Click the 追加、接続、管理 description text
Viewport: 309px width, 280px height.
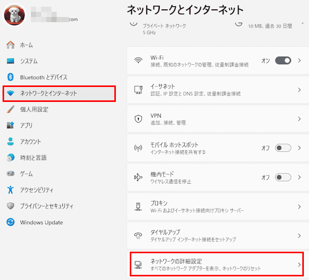tap(168, 123)
